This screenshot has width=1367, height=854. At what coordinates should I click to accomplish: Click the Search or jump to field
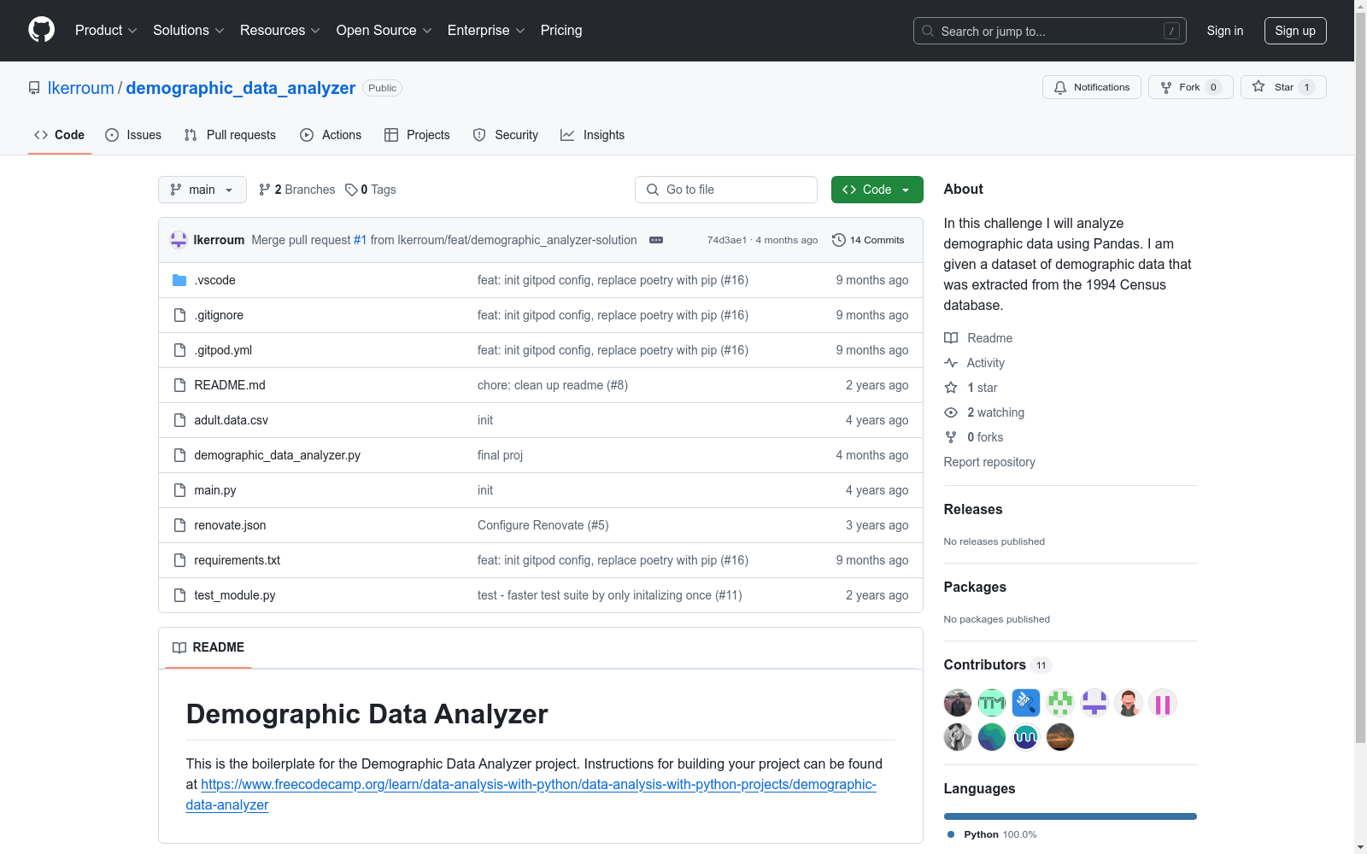point(1050,31)
